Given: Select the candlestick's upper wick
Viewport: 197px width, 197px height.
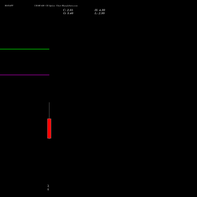Looking at the screenshot, I should click(49, 110).
